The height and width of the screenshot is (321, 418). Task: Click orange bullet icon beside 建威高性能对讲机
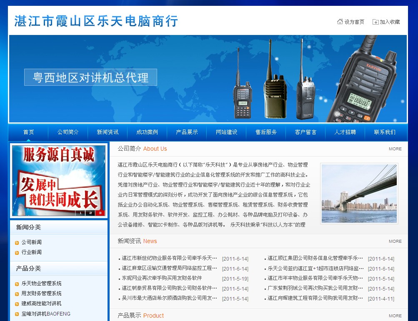pyautogui.click(x=17, y=304)
